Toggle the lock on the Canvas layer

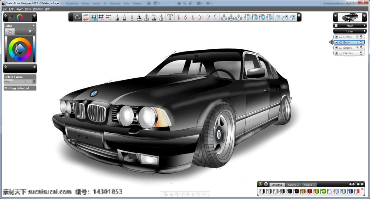click(361, 53)
